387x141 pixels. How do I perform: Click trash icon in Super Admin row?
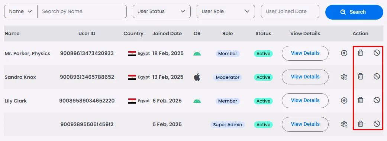[x=360, y=124]
